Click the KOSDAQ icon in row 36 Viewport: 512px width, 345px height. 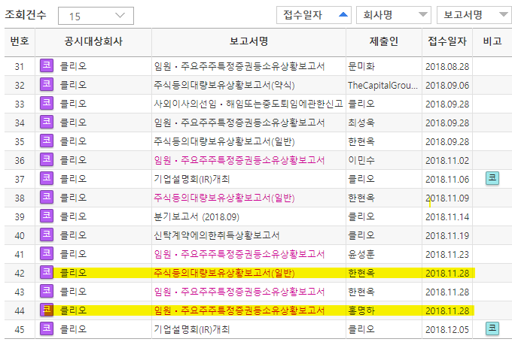[47, 159]
